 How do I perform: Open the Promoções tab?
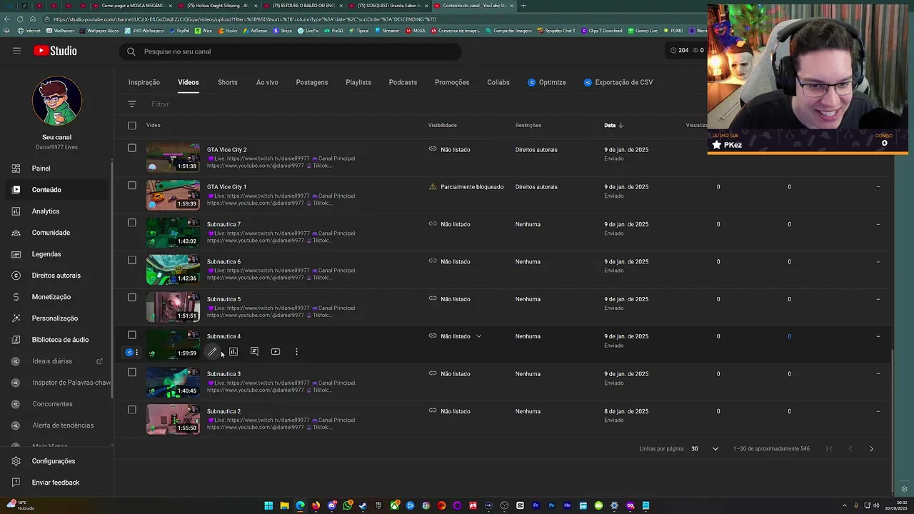point(452,83)
